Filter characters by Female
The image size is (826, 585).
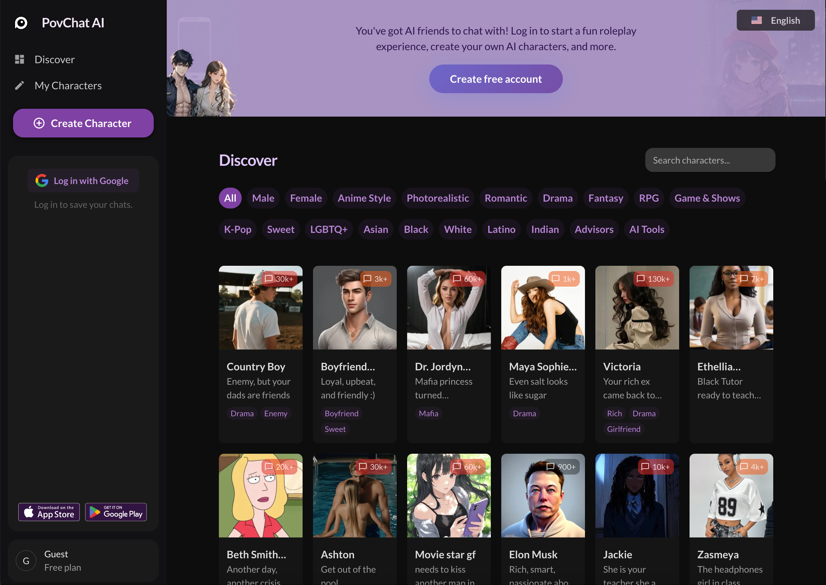[306, 198]
